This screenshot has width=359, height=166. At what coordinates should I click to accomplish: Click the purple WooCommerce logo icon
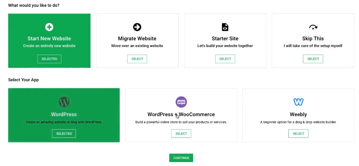(x=181, y=102)
